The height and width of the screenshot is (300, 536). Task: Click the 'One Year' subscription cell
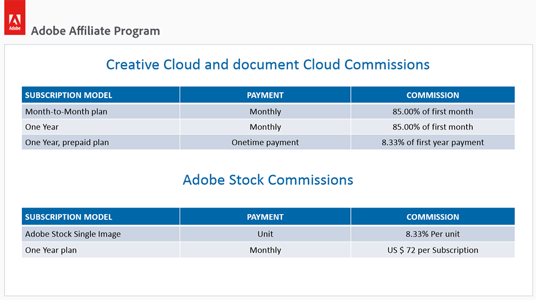click(100, 127)
